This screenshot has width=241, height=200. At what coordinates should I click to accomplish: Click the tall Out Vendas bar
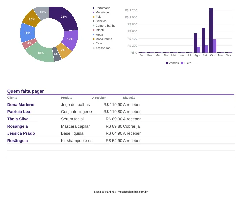pos(211,30)
